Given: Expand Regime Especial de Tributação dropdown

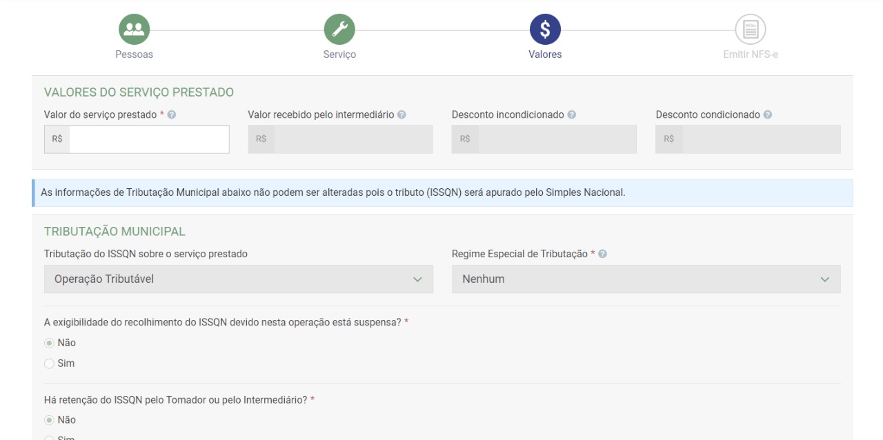Looking at the screenshot, I should point(646,279).
